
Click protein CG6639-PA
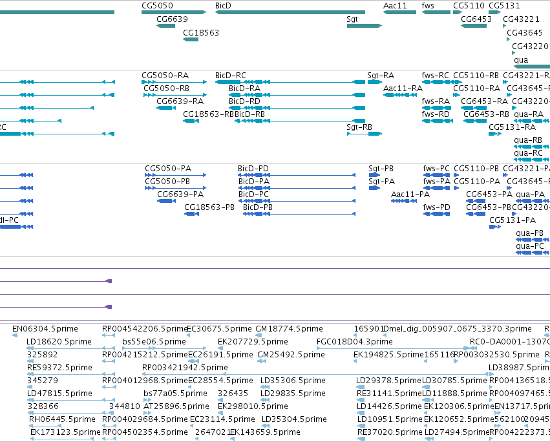point(167,201)
